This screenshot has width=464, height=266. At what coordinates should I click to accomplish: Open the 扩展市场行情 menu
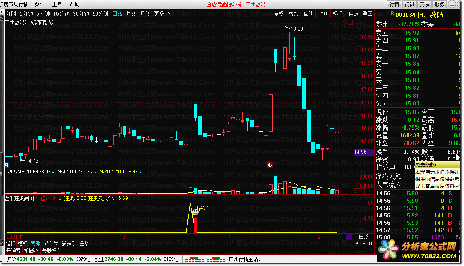(x=14, y=4)
